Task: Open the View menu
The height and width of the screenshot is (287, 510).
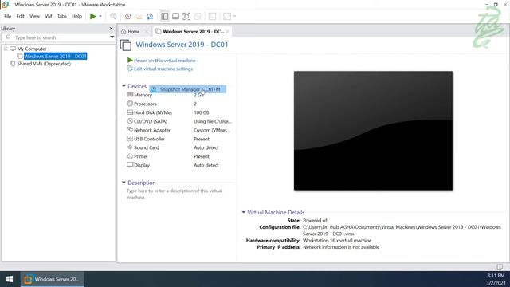Action: click(34, 16)
